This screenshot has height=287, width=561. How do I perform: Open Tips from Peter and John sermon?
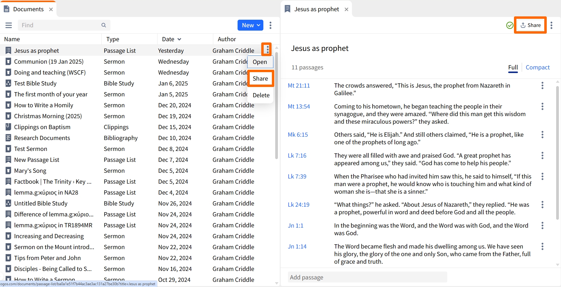point(47,258)
